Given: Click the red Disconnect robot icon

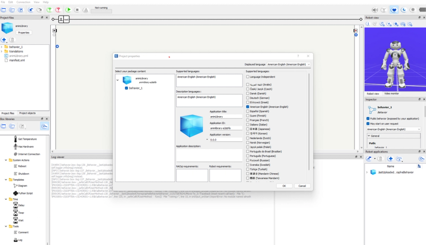Looking at the screenshot, I should point(58,10).
